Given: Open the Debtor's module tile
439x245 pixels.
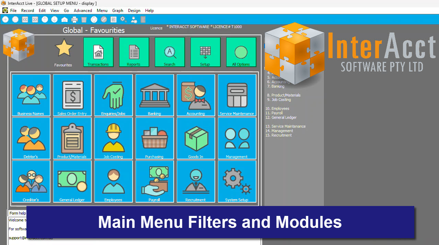Looking at the screenshot, I should (31, 138).
